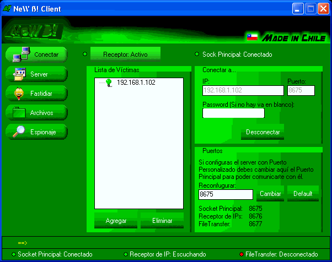This screenshot has width=332, height=262.
Task: Click the NeW B! logo banner
Action: (34, 31)
